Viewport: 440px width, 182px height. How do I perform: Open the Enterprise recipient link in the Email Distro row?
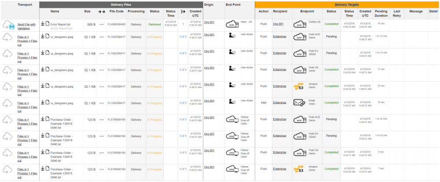[279, 103]
